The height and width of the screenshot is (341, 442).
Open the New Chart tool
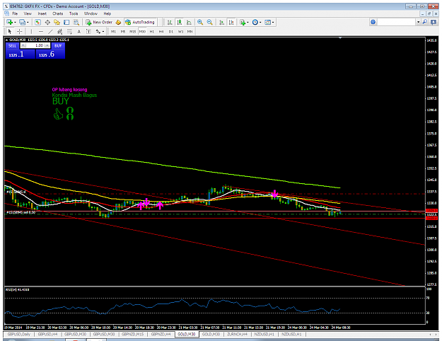click(x=9, y=22)
